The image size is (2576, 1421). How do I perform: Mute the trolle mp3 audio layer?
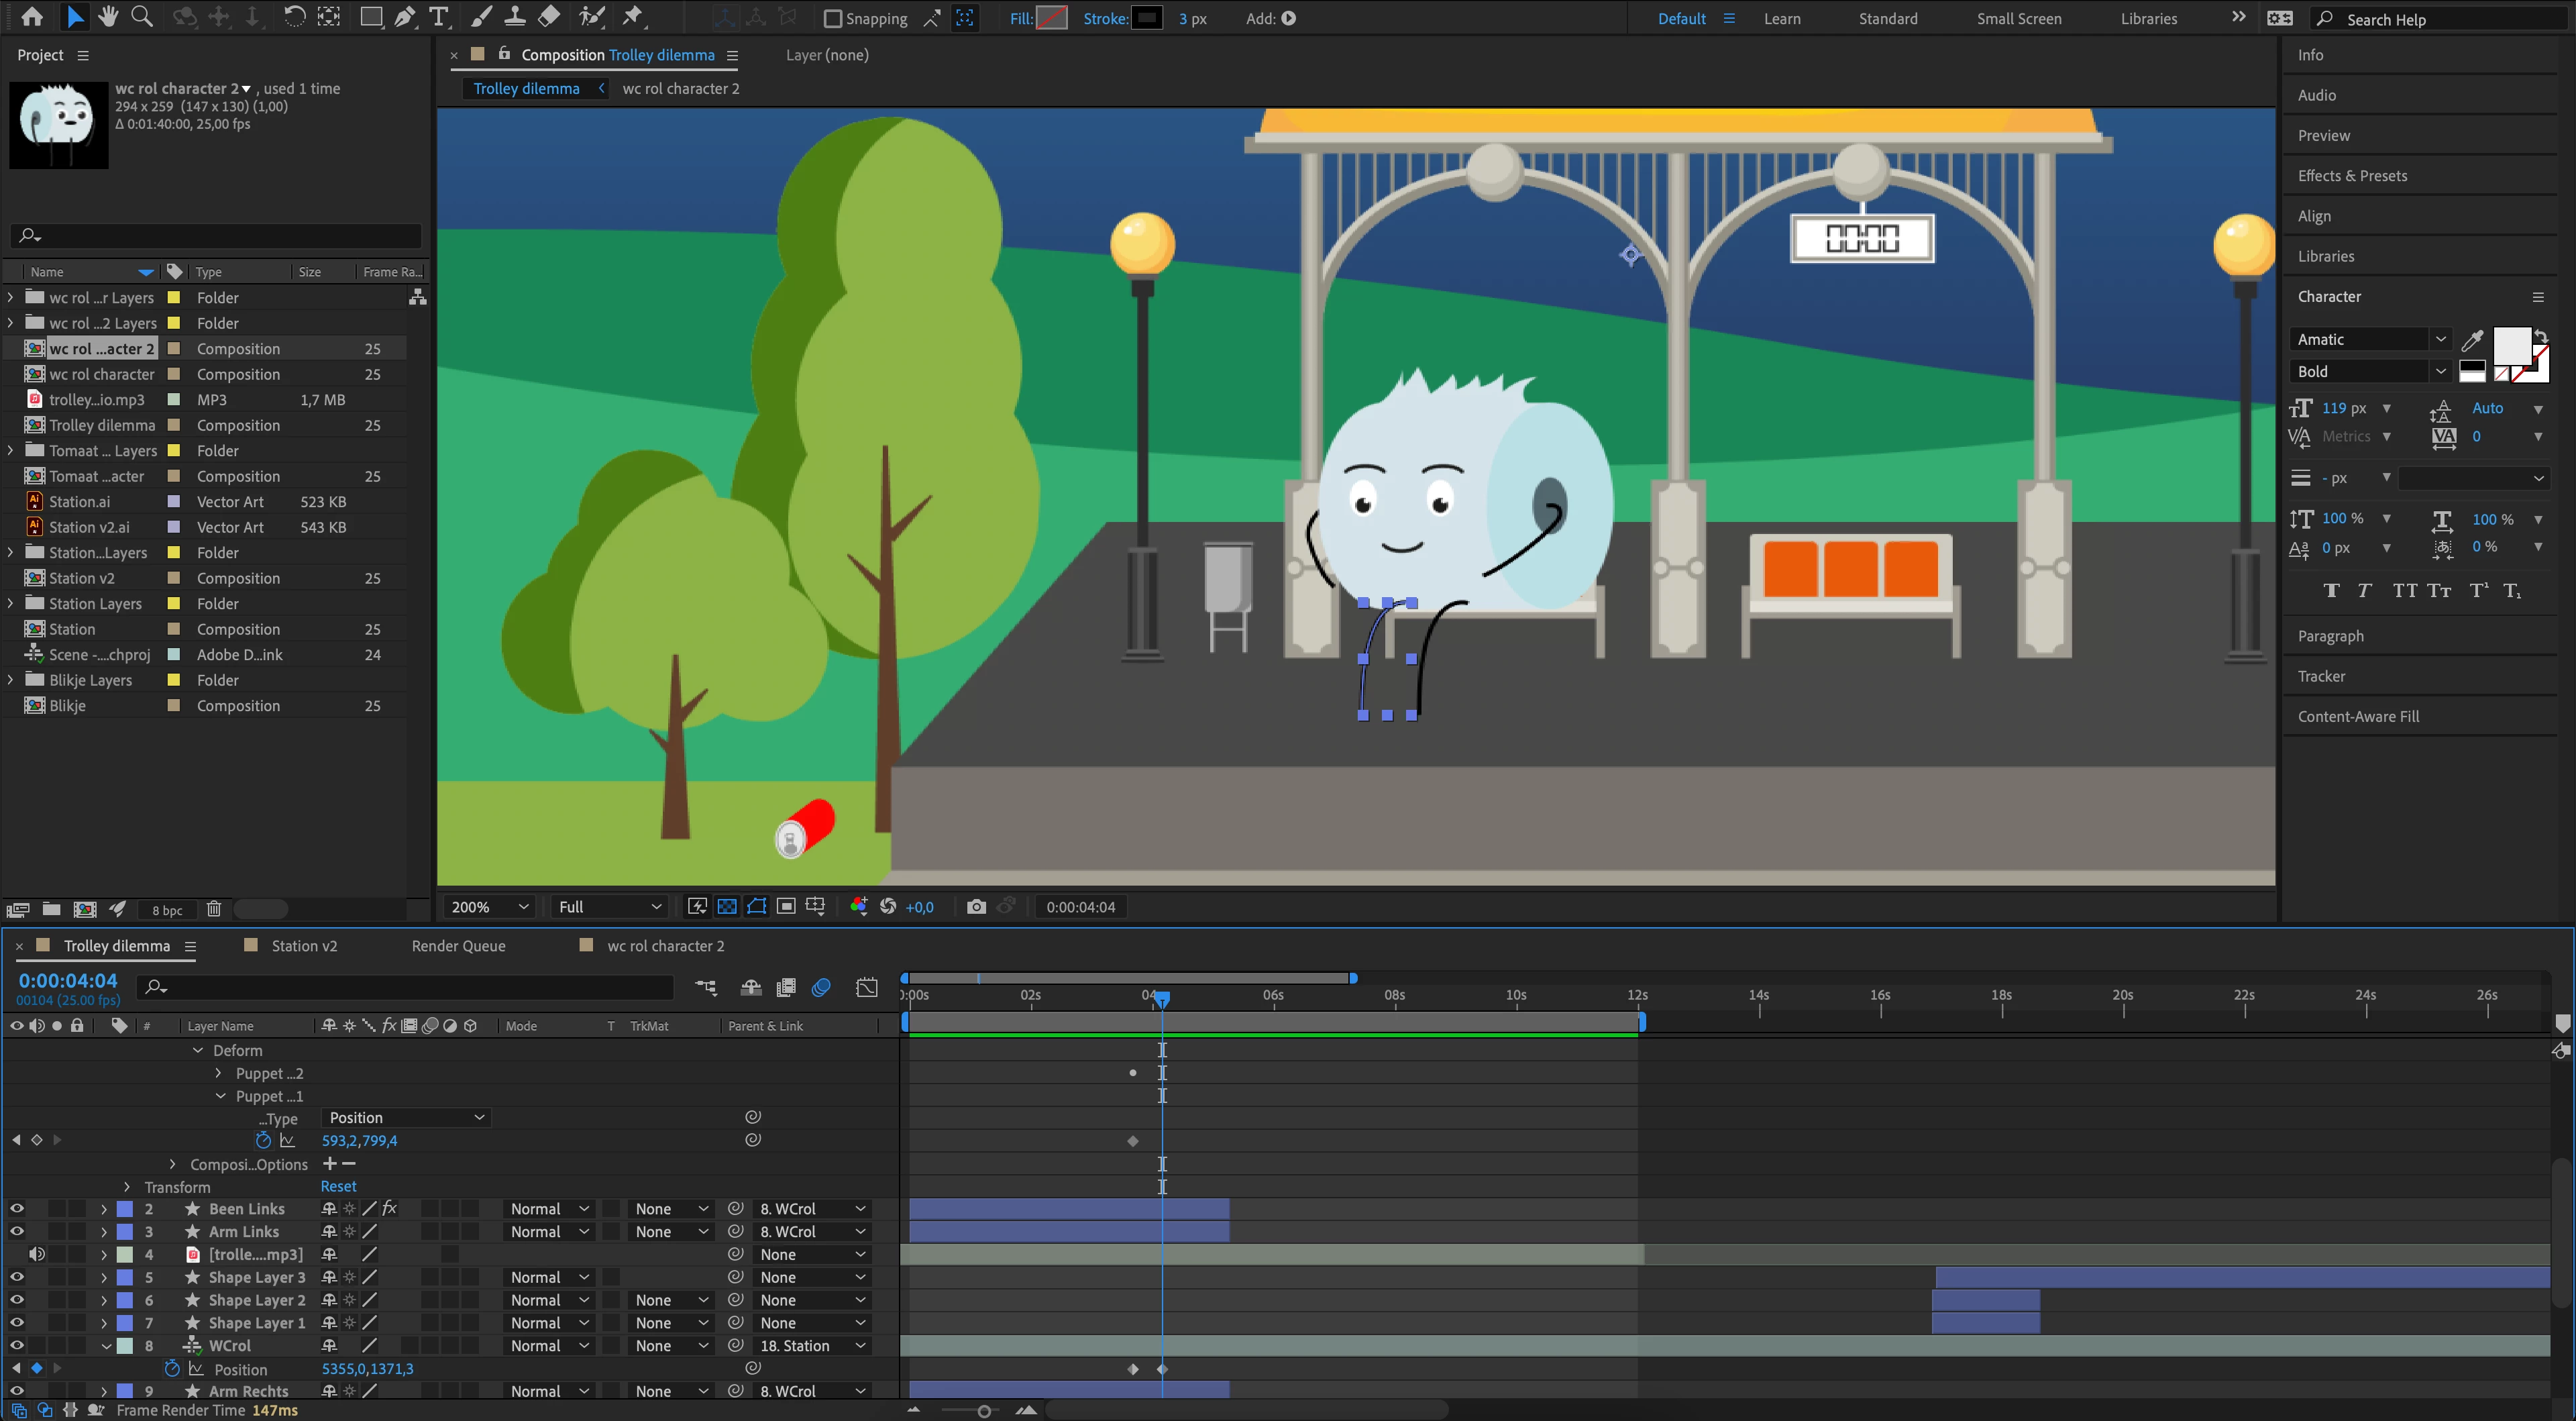37,1254
